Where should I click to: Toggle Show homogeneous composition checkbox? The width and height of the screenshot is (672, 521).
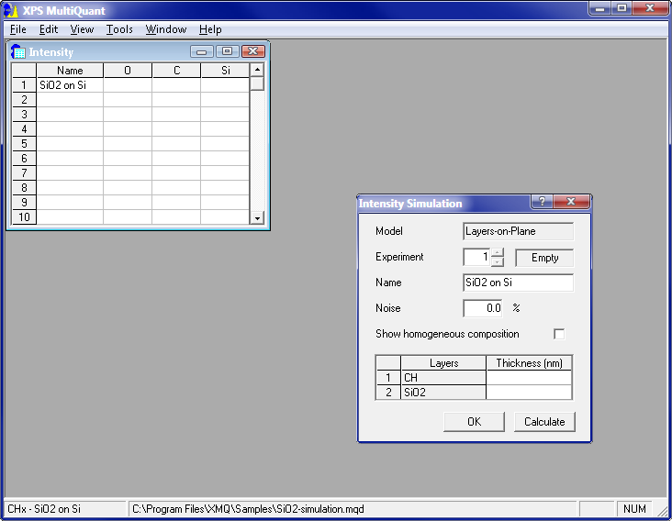[x=558, y=334]
